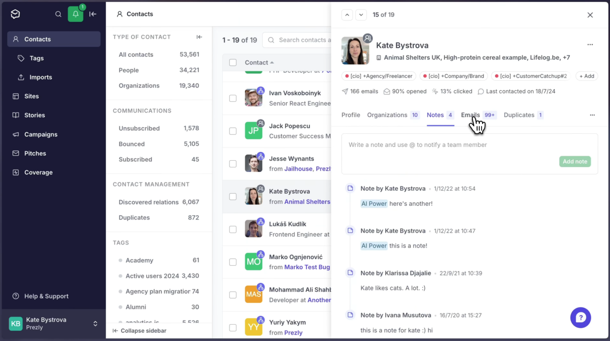The height and width of the screenshot is (341, 610).
Task: Expand the extra tabs ellipsis menu
Action: tap(592, 115)
